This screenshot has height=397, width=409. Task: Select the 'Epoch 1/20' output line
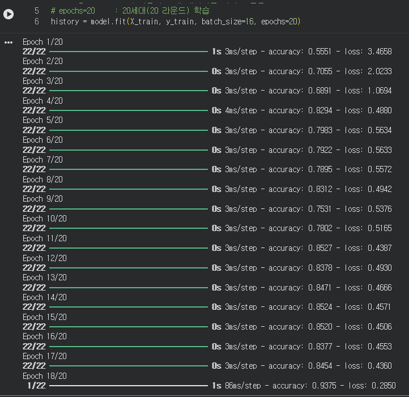point(42,42)
